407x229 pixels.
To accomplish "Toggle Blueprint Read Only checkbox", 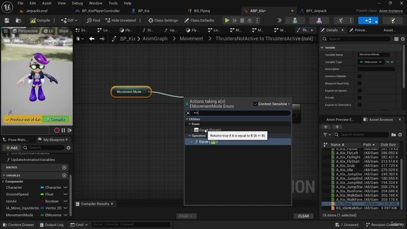I will [359, 83].
